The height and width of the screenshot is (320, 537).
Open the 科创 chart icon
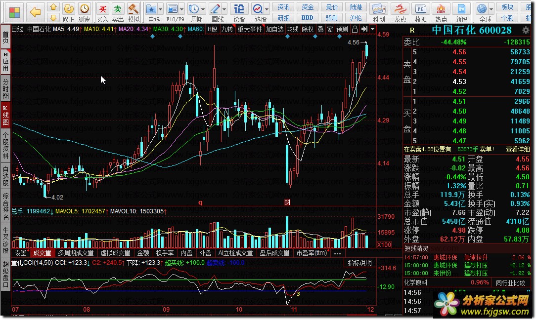tap(379, 9)
